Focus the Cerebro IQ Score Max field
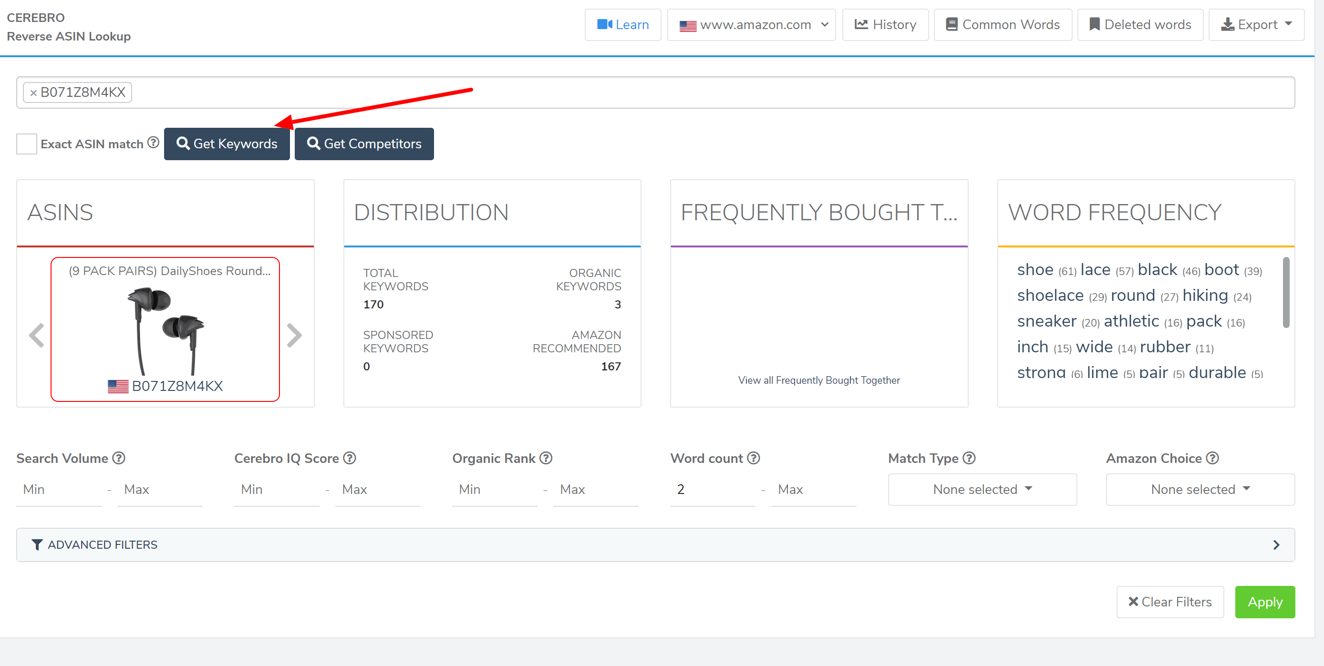The height and width of the screenshot is (666, 1324). [x=378, y=490]
